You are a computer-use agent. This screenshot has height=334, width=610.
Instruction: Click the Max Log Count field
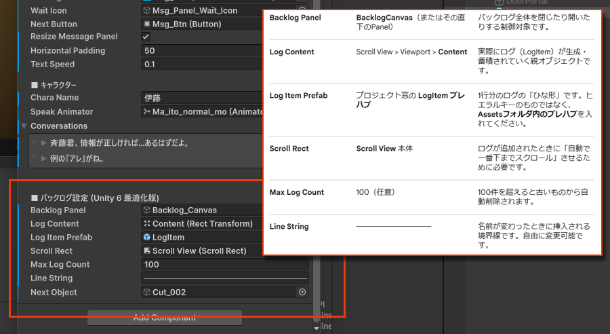[224, 265]
